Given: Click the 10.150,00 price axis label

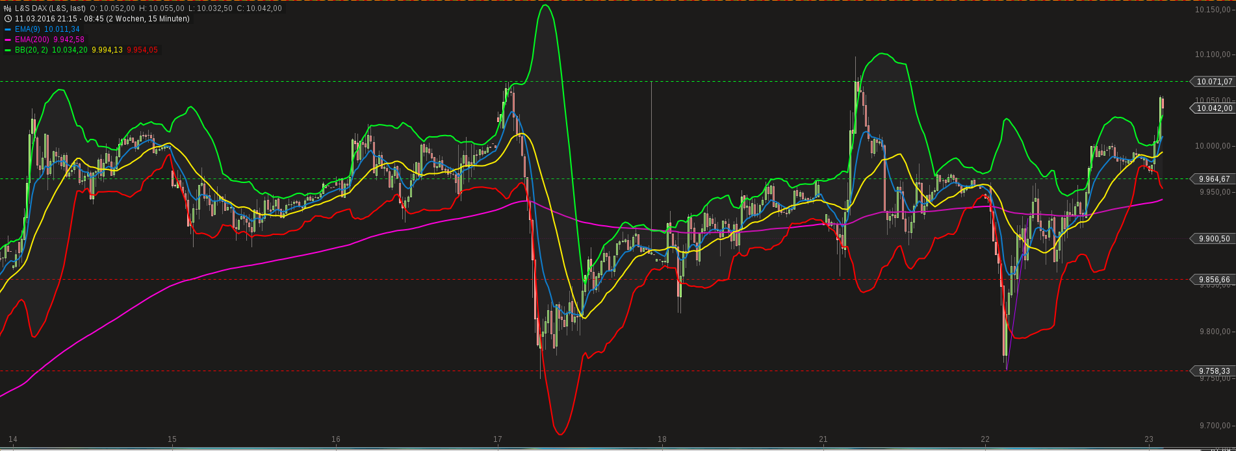Looking at the screenshot, I should point(1214,10).
